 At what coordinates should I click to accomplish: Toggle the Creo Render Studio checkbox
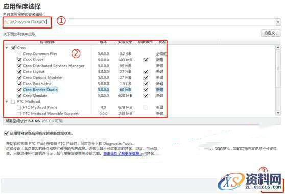(x=19, y=90)
